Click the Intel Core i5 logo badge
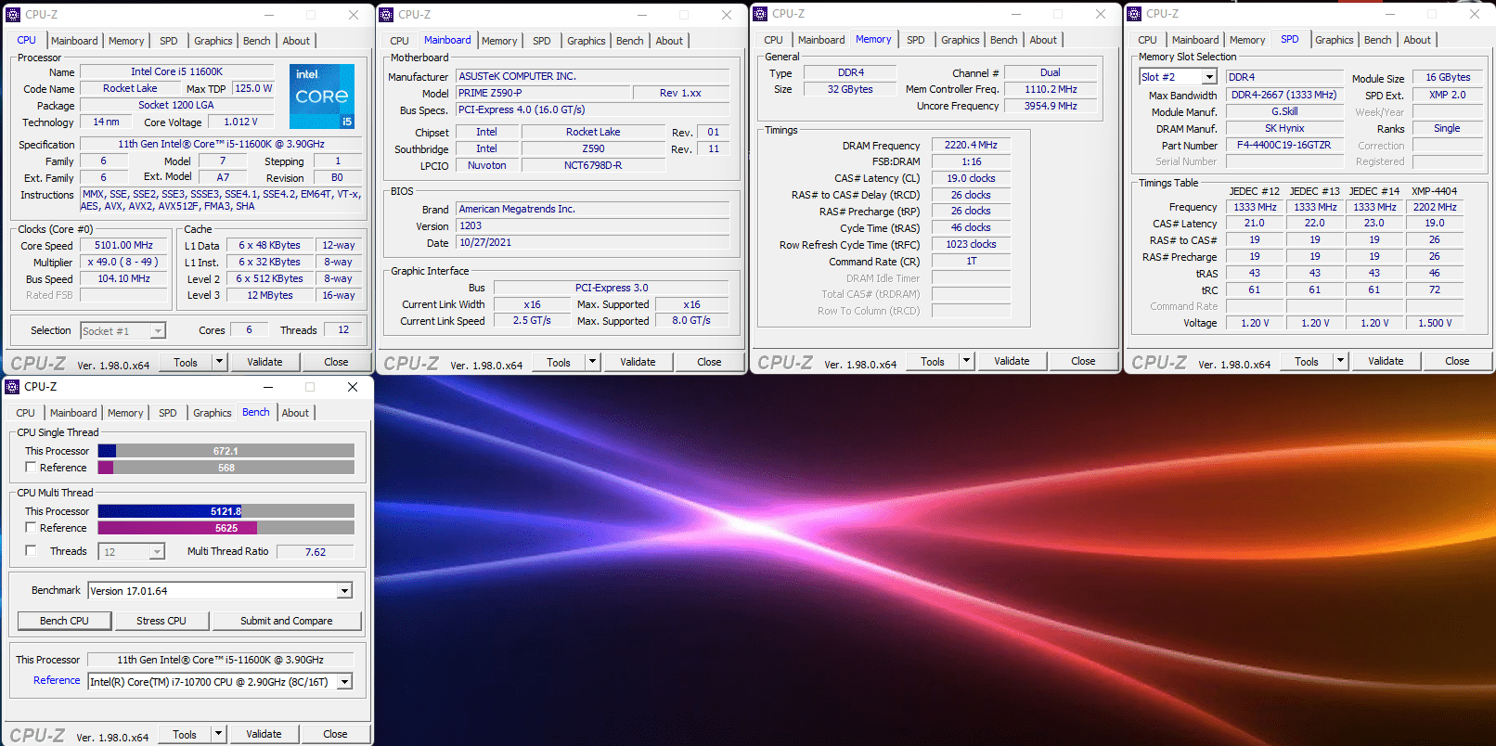 [x=322, y=96]
